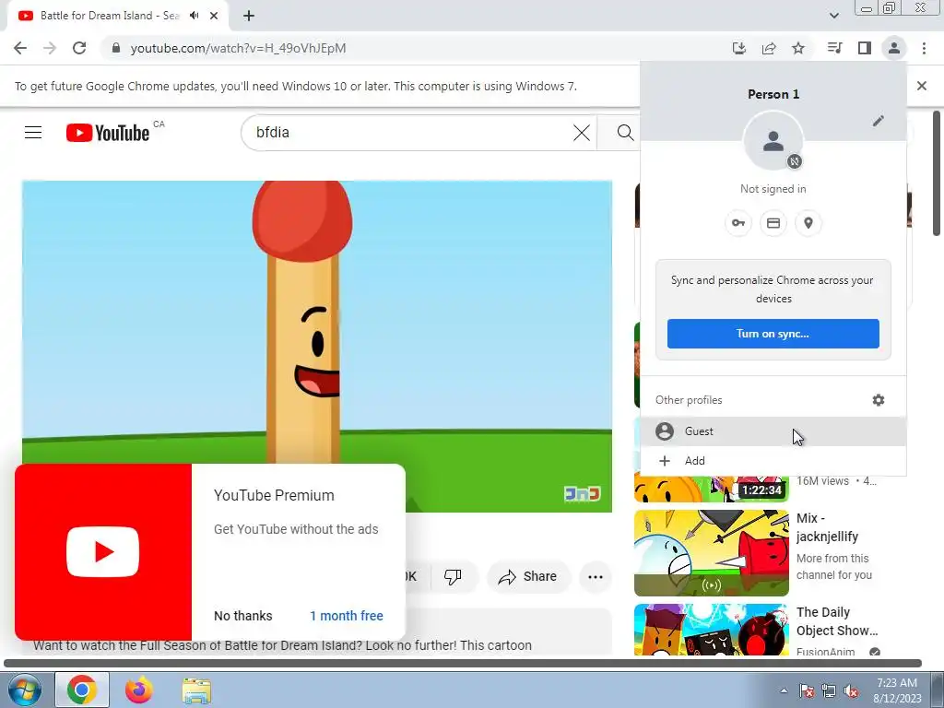Open addresses location pin icon

[808, 223]
